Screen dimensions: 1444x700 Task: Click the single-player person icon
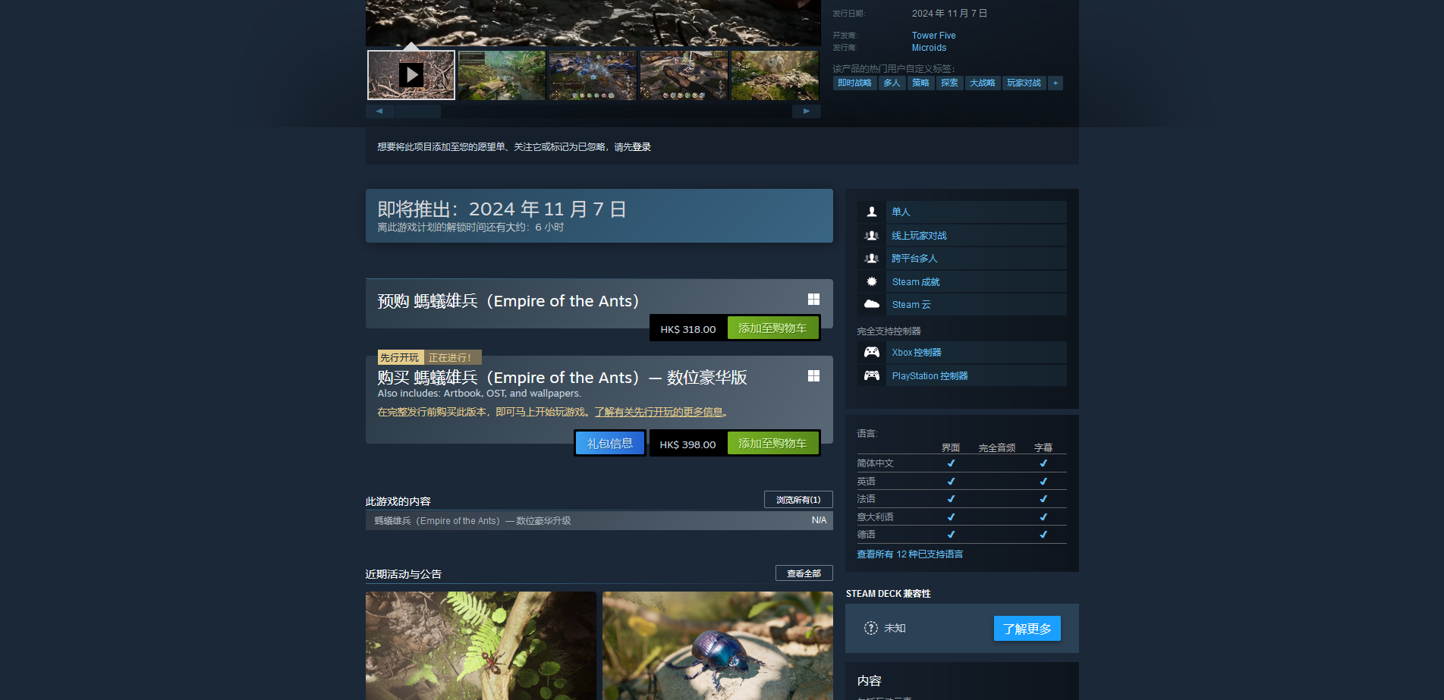[x=872, y=212]
